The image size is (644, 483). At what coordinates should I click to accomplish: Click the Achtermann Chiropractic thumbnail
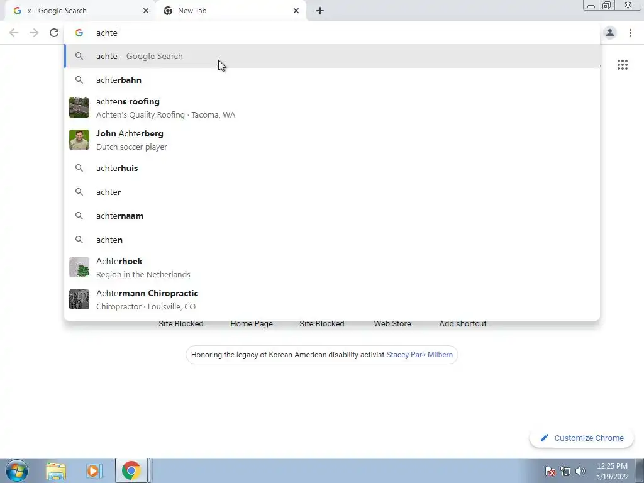click(x=79, y=299)
